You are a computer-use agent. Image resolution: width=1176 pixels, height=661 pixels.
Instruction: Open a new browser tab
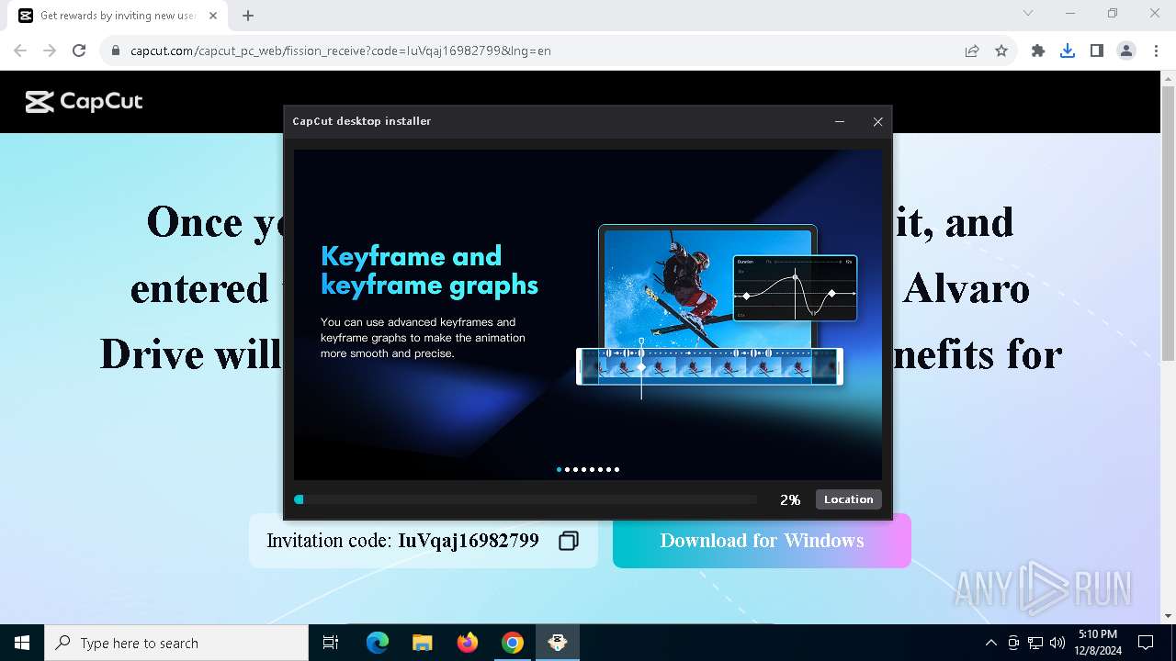[248, 16]
